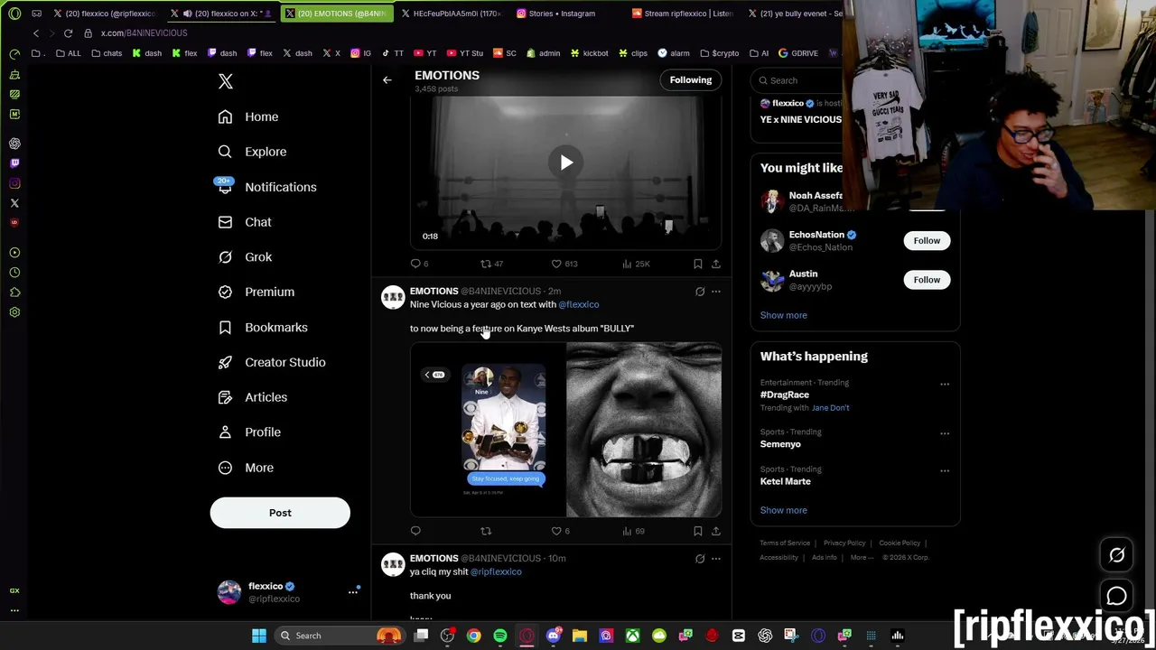This screenshot has height=650, width=1156.
Task: Click the X logo above the sidebar menu
Action: pos(226,82)
